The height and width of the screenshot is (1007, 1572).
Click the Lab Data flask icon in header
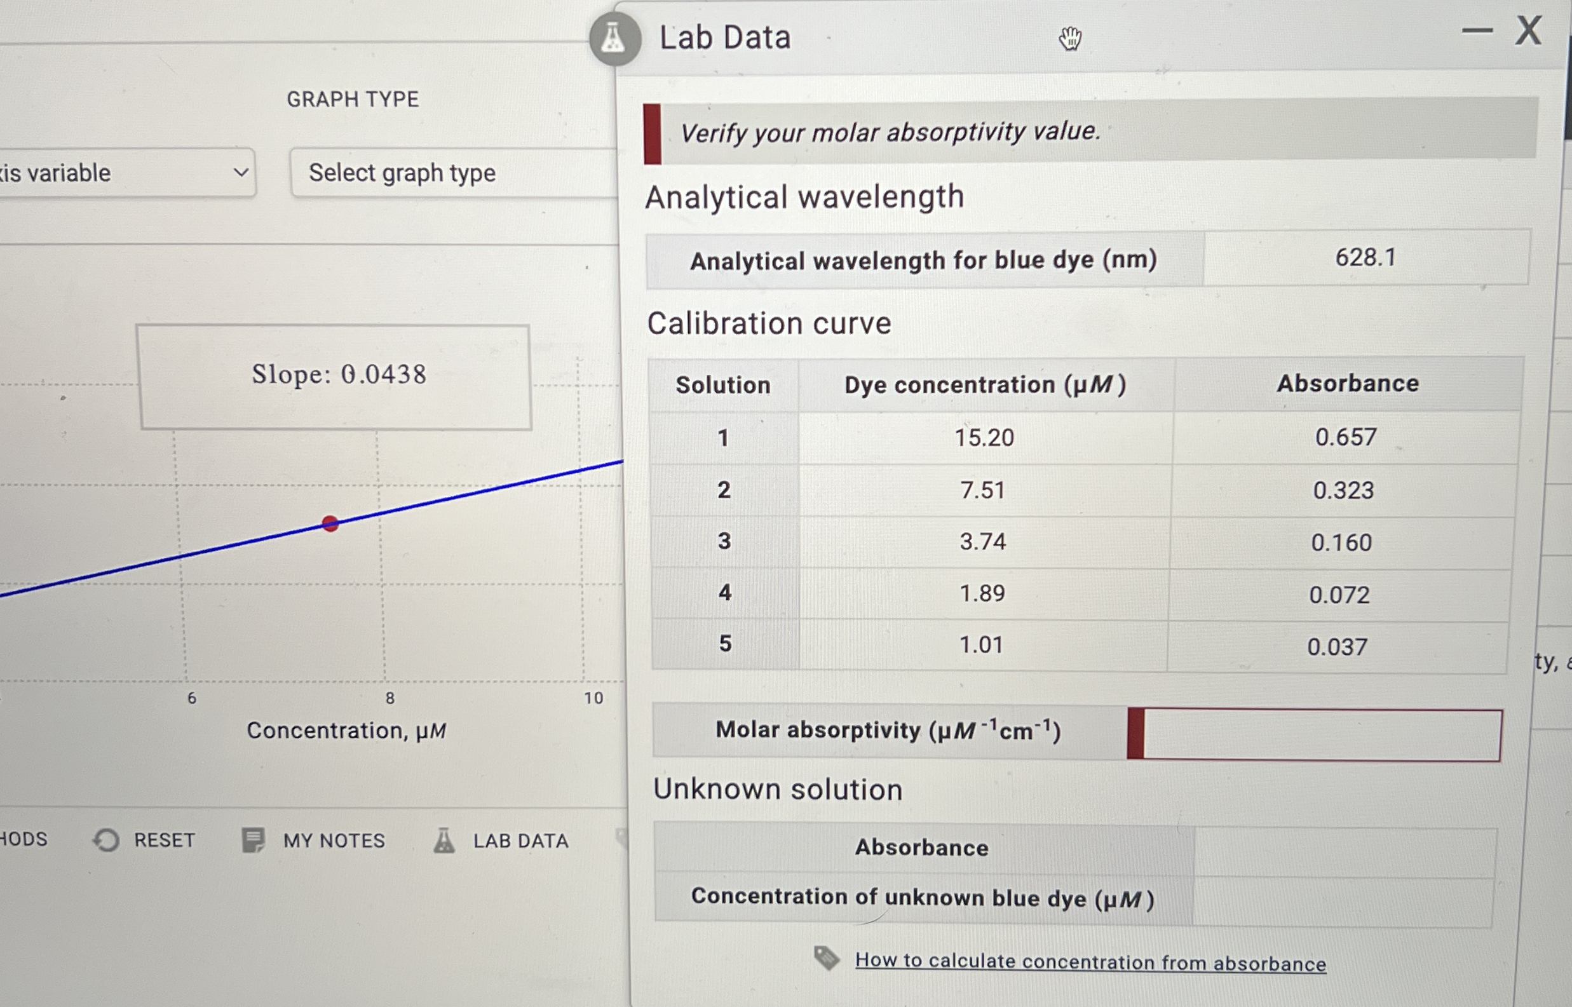pos(614,39)
